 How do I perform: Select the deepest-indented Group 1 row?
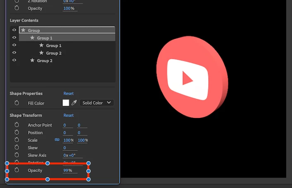tap(67, 45)
